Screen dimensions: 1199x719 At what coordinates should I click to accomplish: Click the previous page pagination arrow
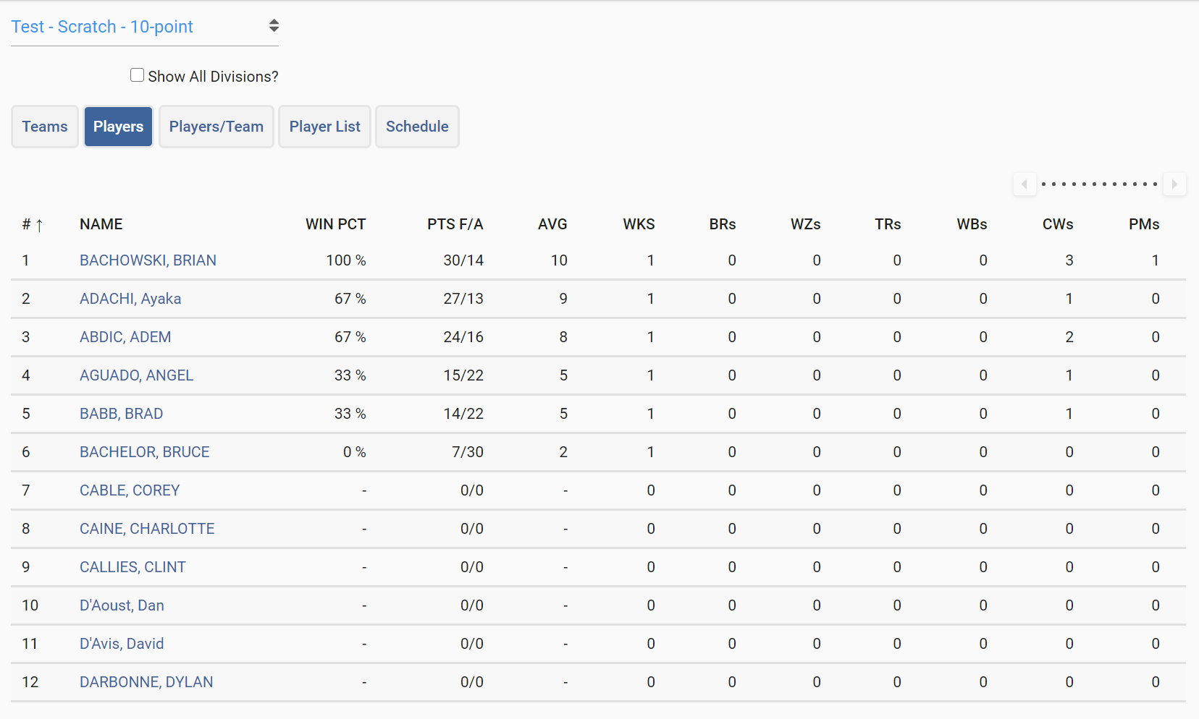pos(1025,184)
